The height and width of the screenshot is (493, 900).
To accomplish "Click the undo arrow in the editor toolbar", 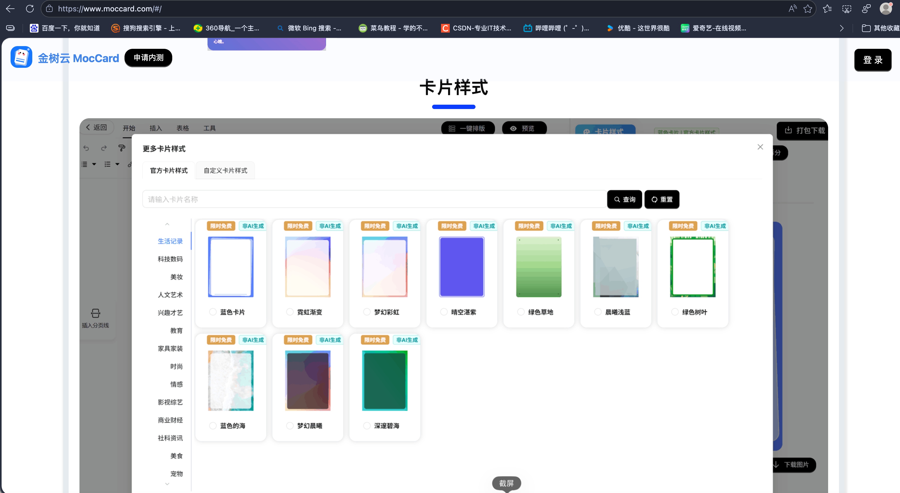I will point(86,148).
